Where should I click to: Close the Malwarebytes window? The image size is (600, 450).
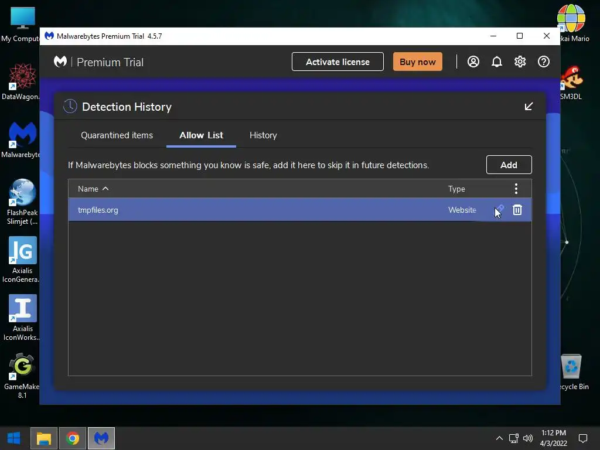point(547,36)
